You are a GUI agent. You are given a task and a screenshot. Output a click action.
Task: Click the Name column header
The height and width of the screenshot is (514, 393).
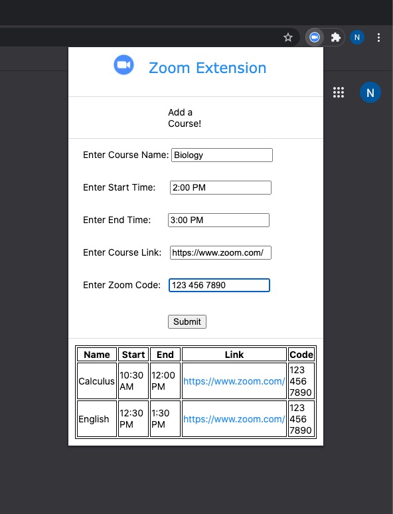[x=97, y=355]
